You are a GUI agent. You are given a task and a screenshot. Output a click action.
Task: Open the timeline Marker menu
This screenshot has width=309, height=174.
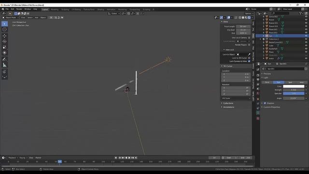coord(38,158)
